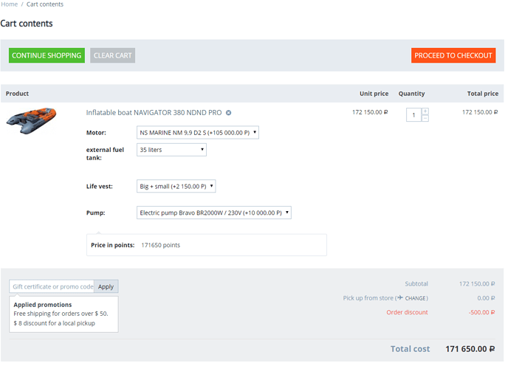
Task: Decrease quantity with minus stepper
Action: pyautogui.click(x=425, y=118)
